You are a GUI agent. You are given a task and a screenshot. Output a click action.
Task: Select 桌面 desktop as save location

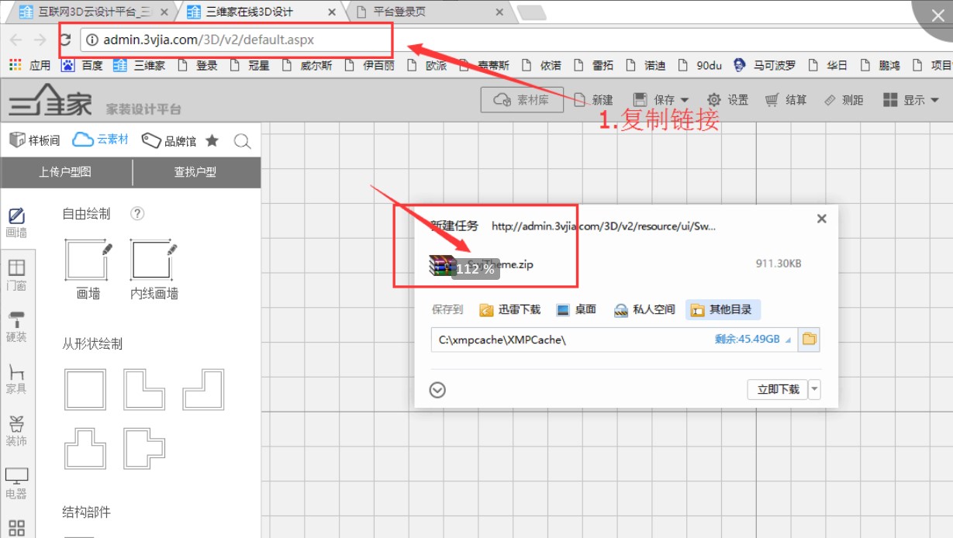[x=576, y=309]
